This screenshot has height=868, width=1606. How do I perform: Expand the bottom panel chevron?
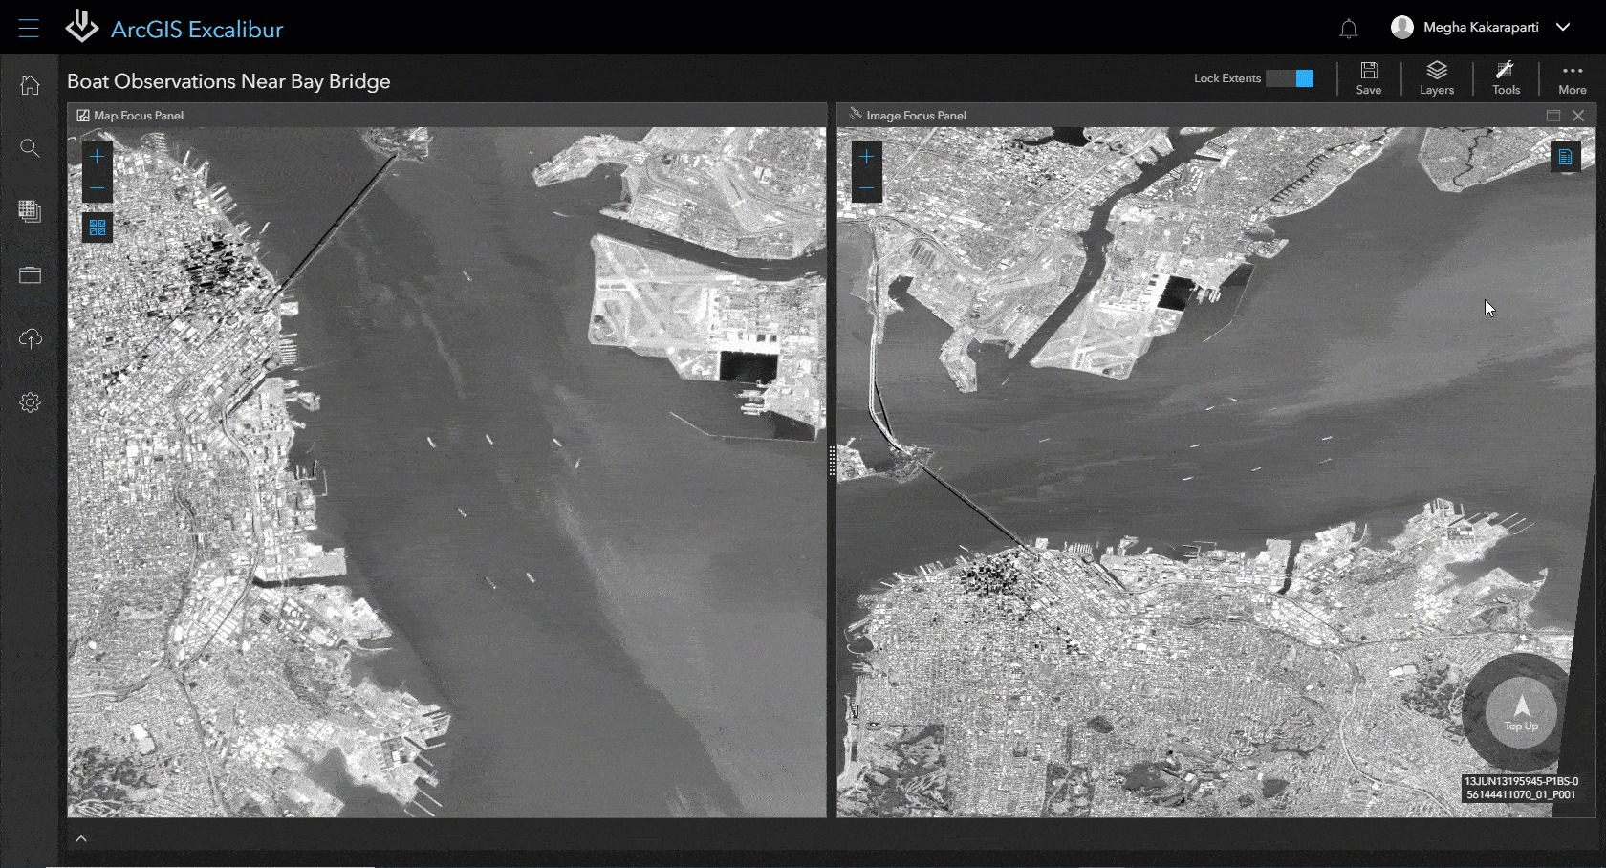(81, 838)
